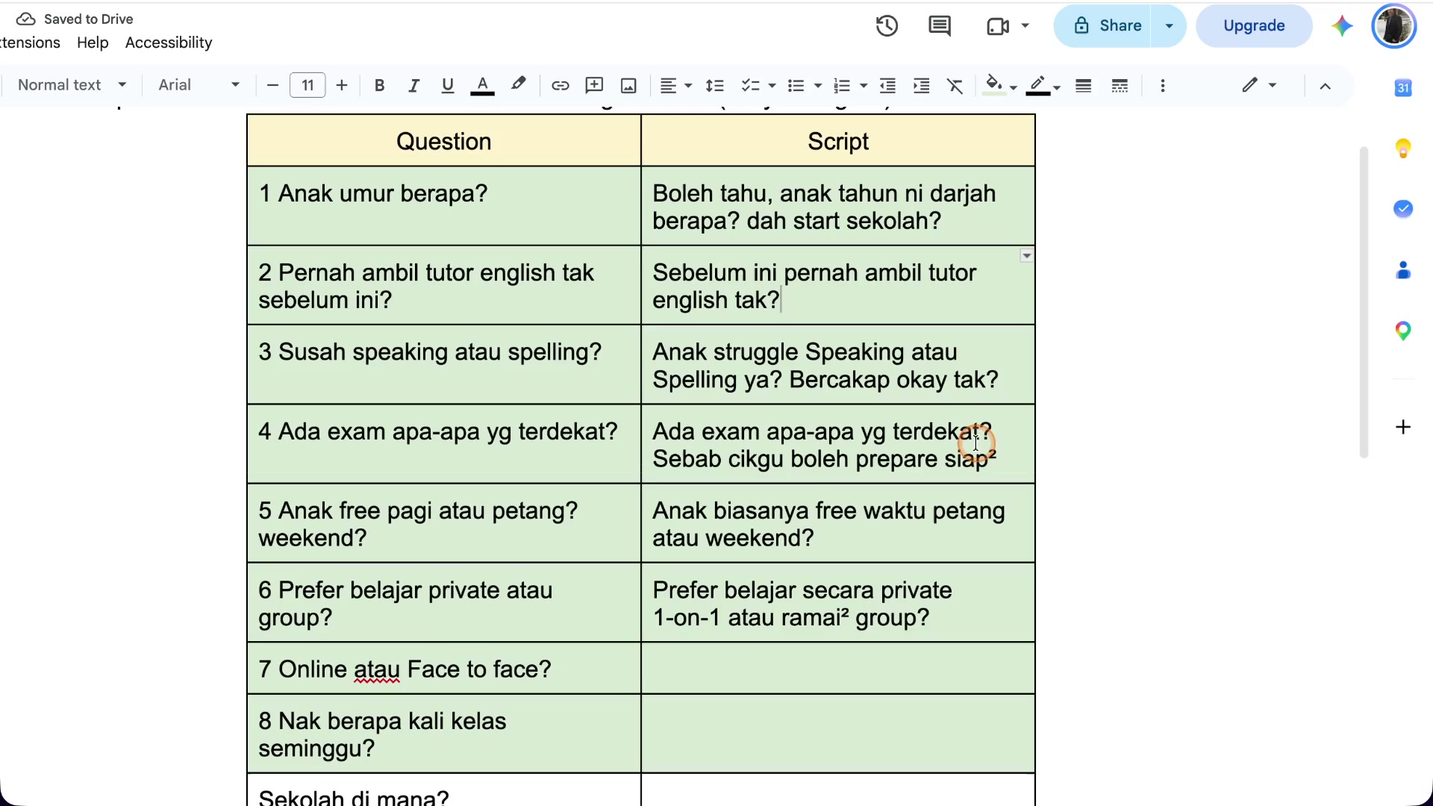This screenshot has height=806, width=1433.
Task: Insert image toolbar icon
Action: coord(628,86)
